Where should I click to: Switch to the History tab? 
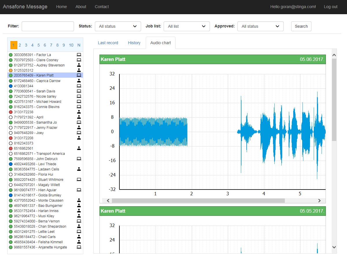(x=134, y=43)
